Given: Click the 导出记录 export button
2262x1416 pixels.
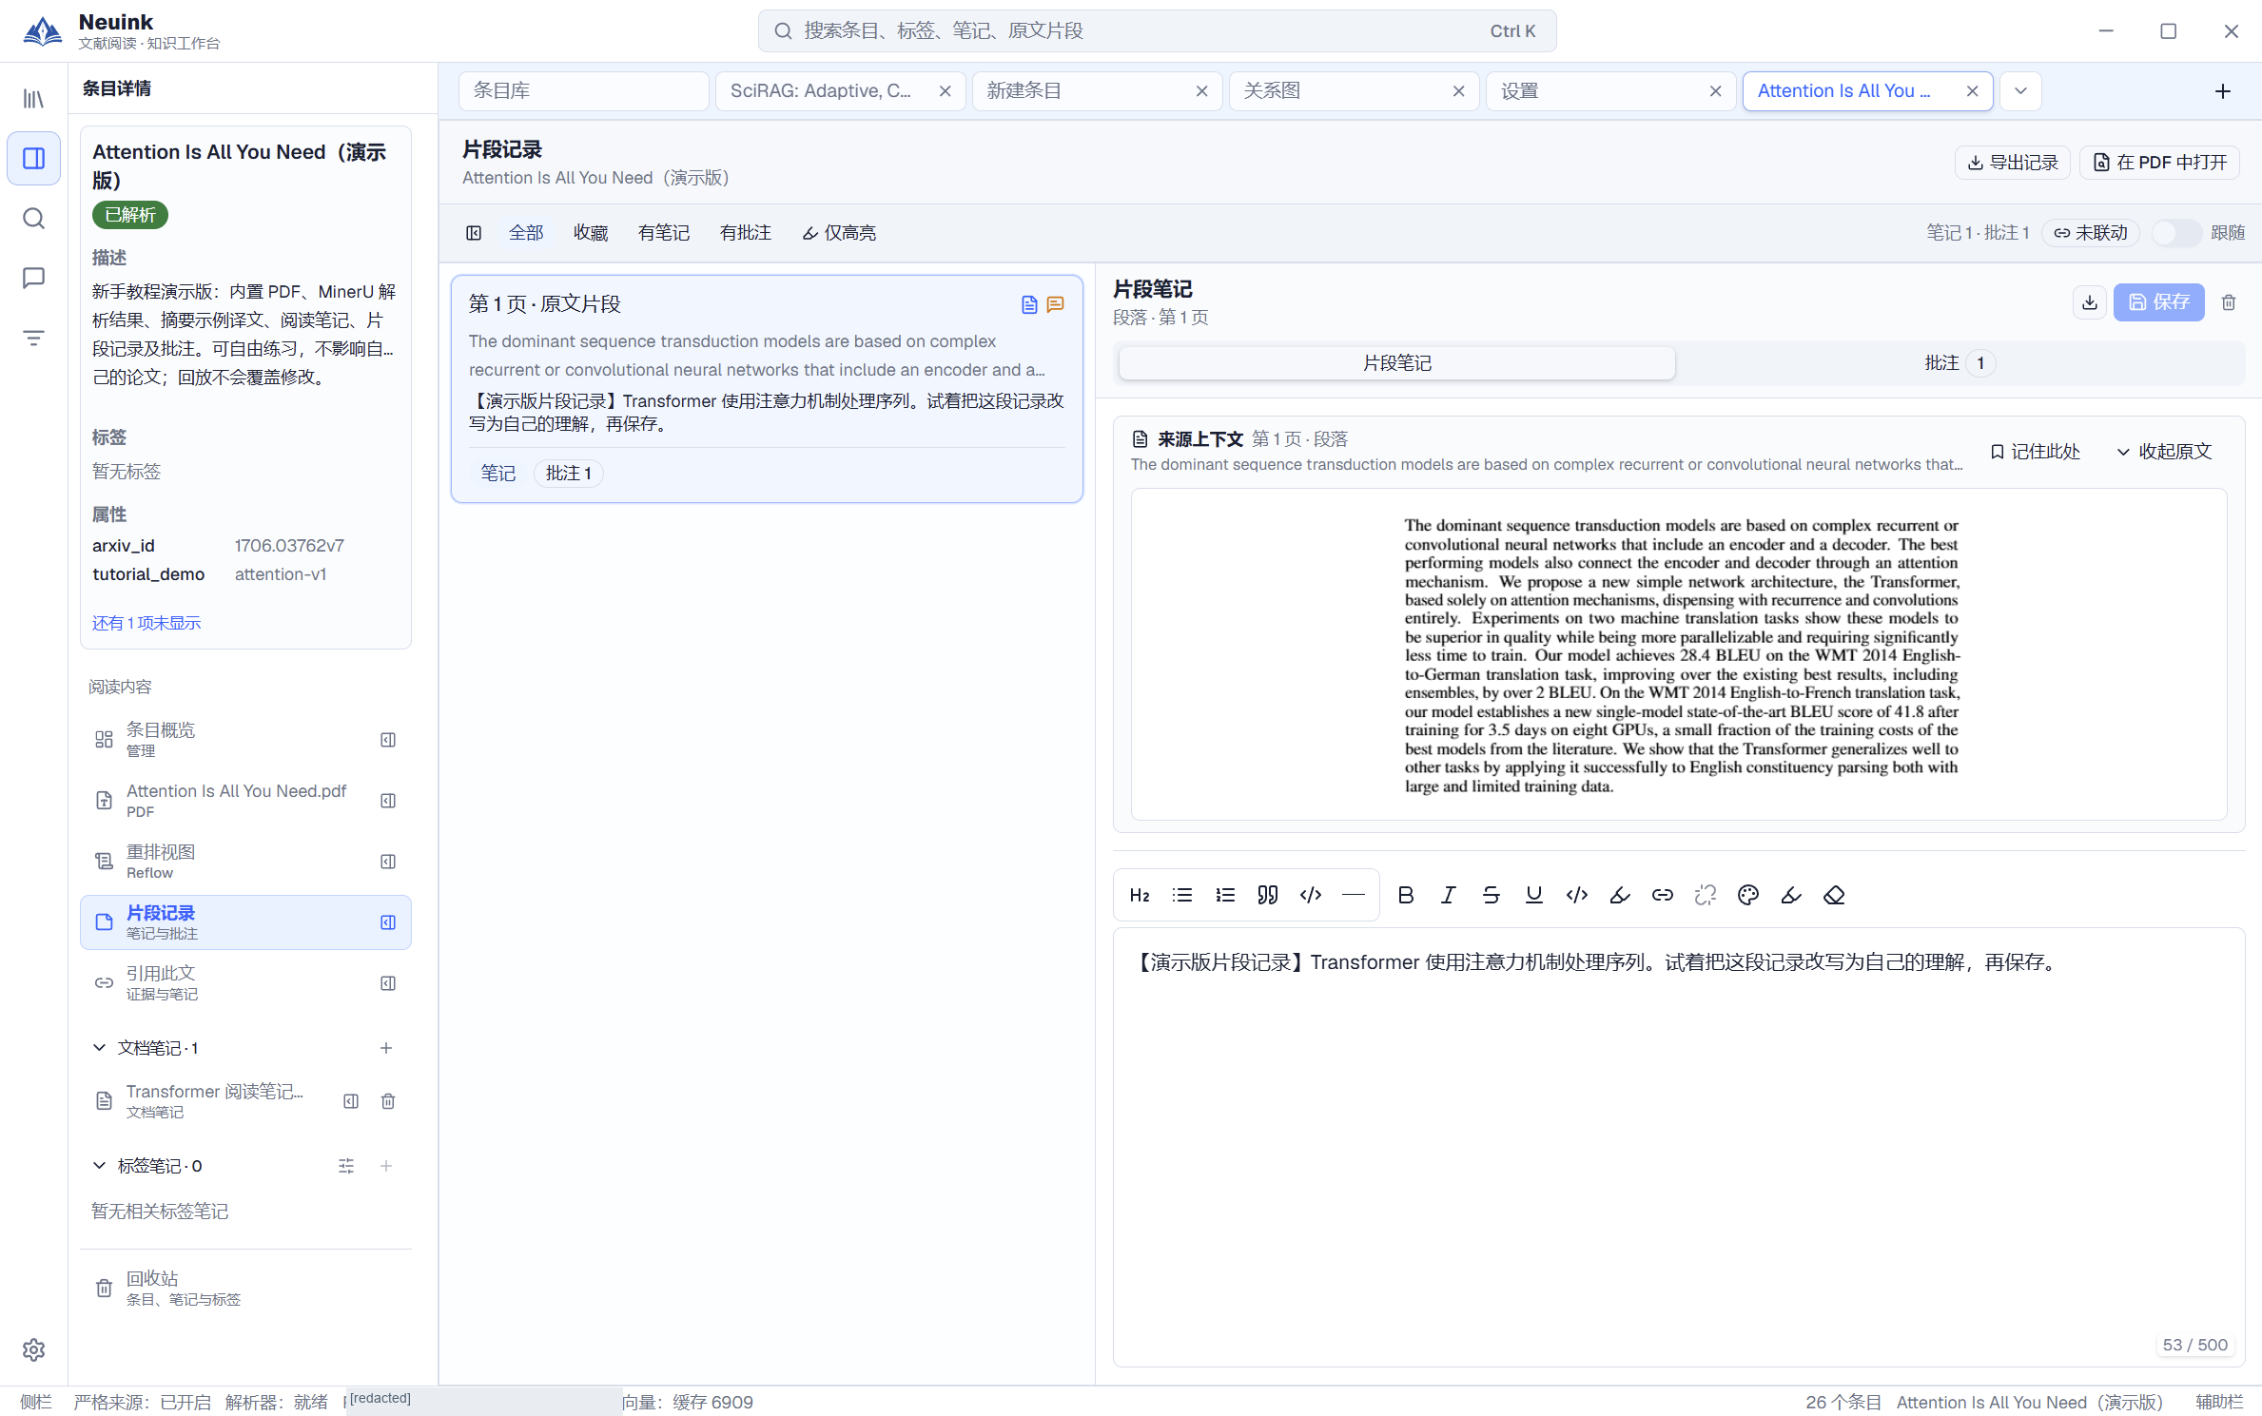Looking at the screenshot, I should 2012,163.
